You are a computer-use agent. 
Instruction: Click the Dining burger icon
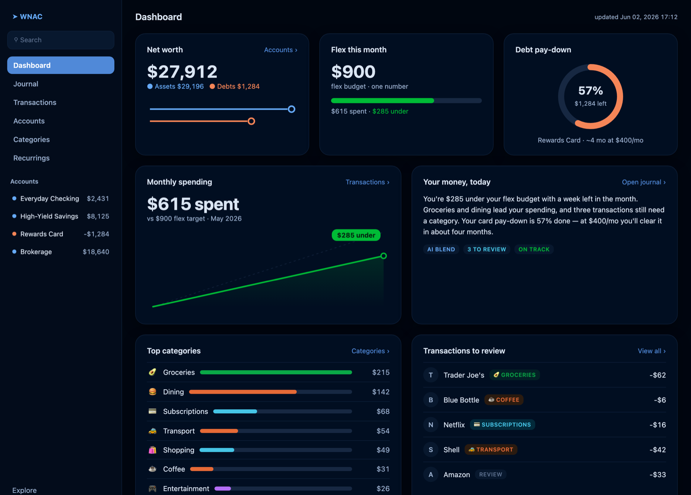pos(152,392)
